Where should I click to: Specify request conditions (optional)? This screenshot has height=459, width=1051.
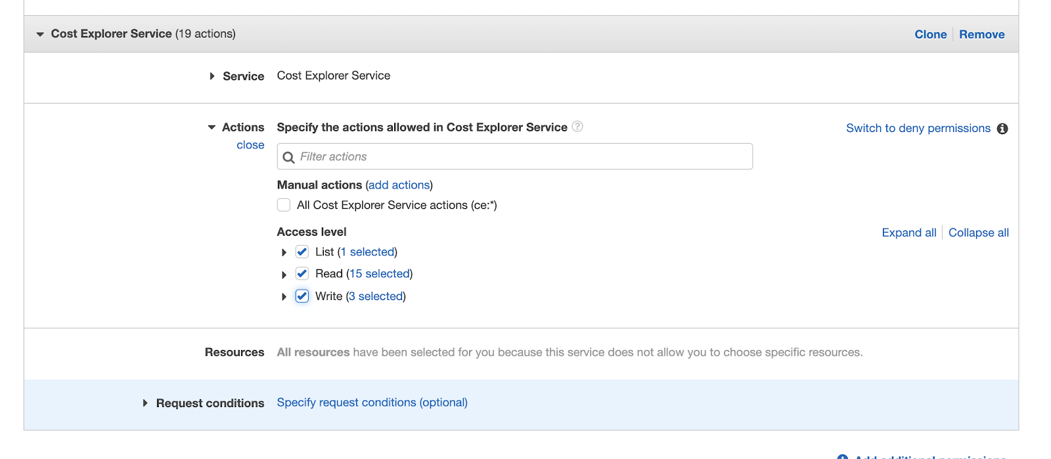pos(372,403)
